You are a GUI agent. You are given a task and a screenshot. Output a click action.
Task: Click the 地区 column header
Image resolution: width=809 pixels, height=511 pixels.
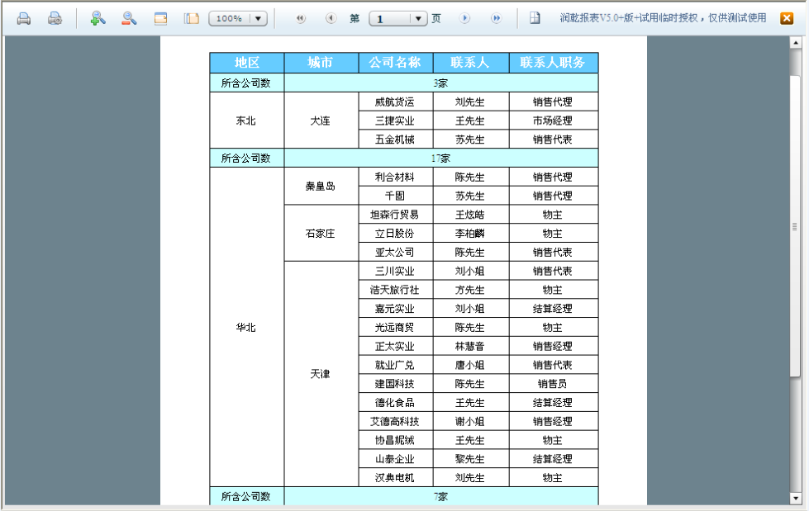click(246, 63)
